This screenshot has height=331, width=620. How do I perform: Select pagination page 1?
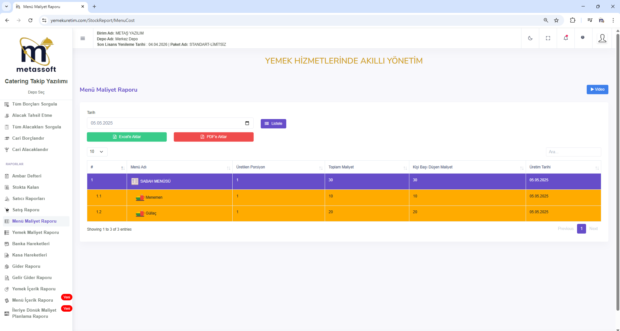(x=582, y=229)
